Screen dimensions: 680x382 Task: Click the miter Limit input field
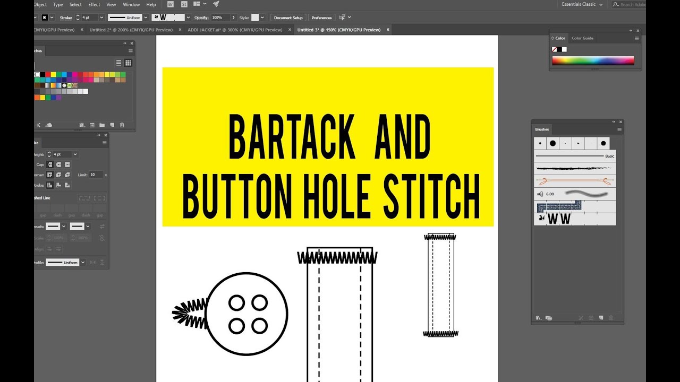(96, 175)
